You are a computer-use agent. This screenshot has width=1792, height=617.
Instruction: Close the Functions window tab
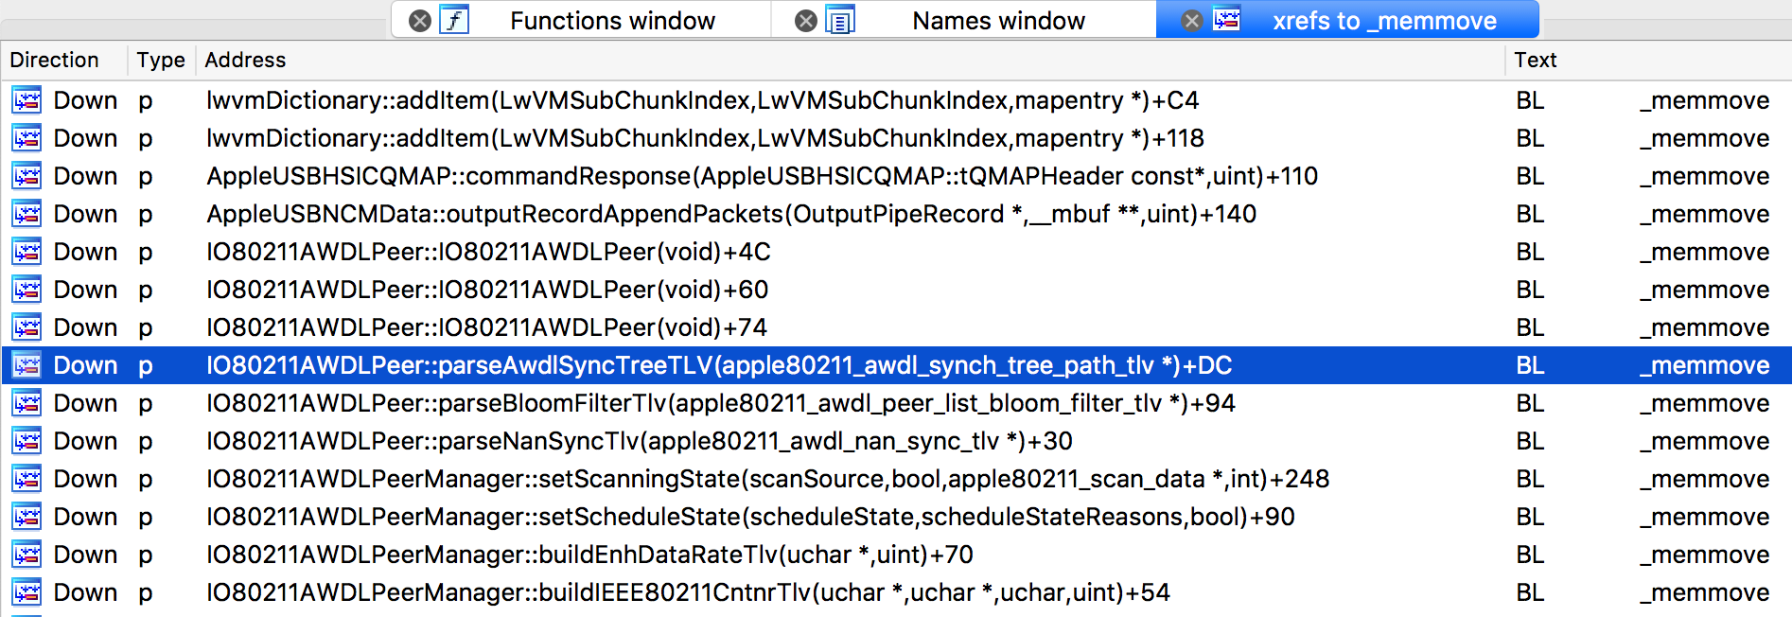[x=420, y=21]
